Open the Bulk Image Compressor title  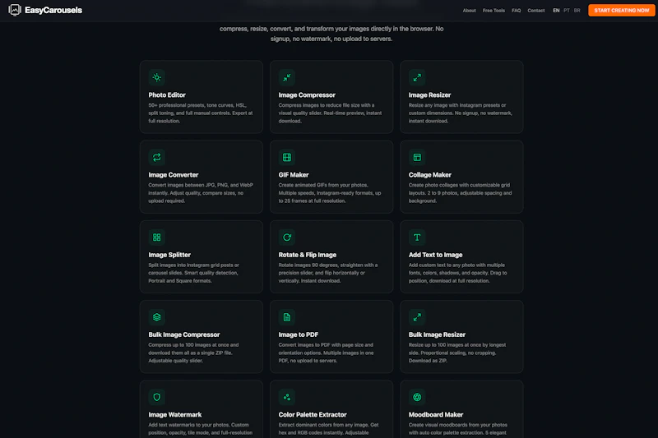tap(183, 334)
